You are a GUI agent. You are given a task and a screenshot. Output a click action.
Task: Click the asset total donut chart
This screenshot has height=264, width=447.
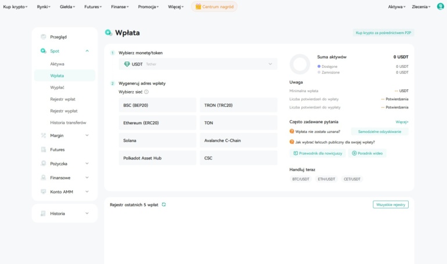click(x=300, y=64)
